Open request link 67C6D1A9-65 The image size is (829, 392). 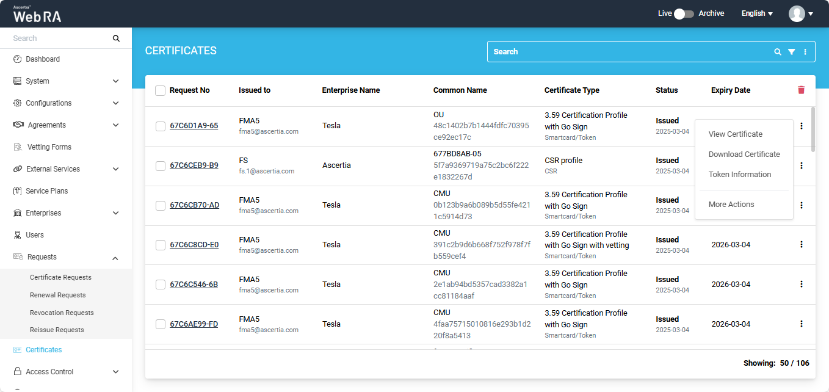coord(194,126)
